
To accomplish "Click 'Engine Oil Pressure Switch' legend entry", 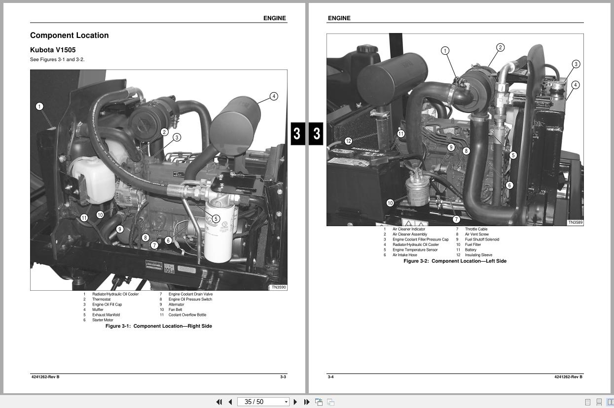I will point(190,300).
